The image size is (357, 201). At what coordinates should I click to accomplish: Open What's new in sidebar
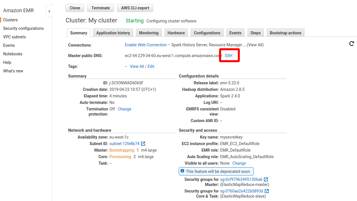click(x=13, y=71)
